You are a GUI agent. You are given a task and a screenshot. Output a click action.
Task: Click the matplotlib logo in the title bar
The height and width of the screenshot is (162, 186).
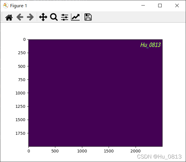pyautogui.click(x=6, y=6)
